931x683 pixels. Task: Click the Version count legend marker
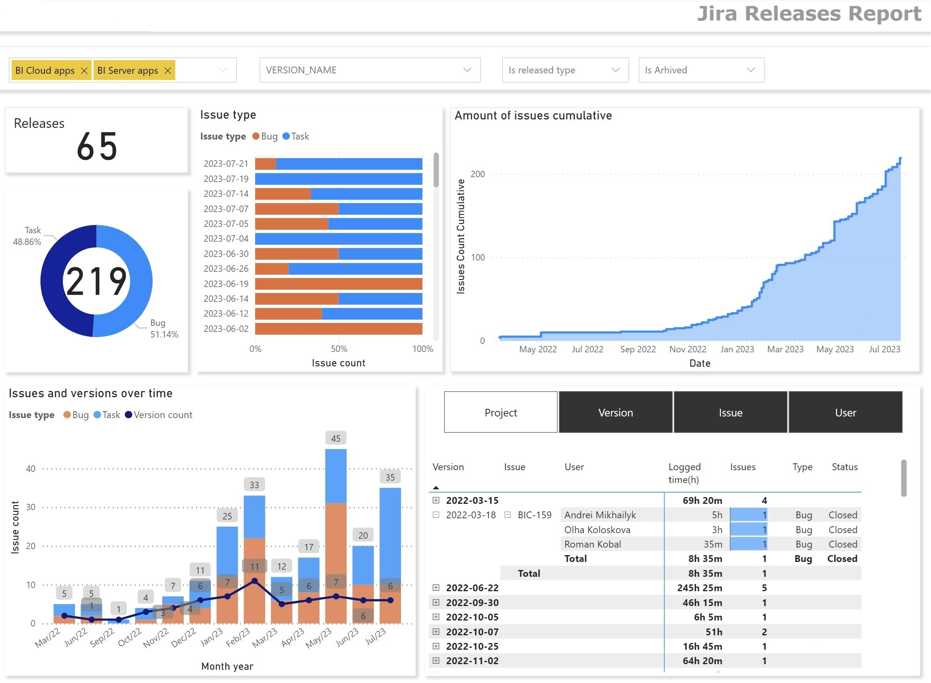coord(128,415)
